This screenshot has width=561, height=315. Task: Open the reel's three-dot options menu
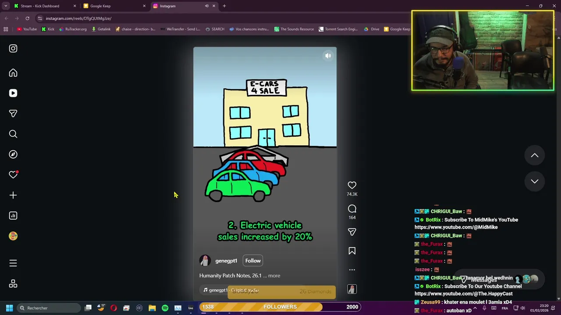[x=352, y=270]
